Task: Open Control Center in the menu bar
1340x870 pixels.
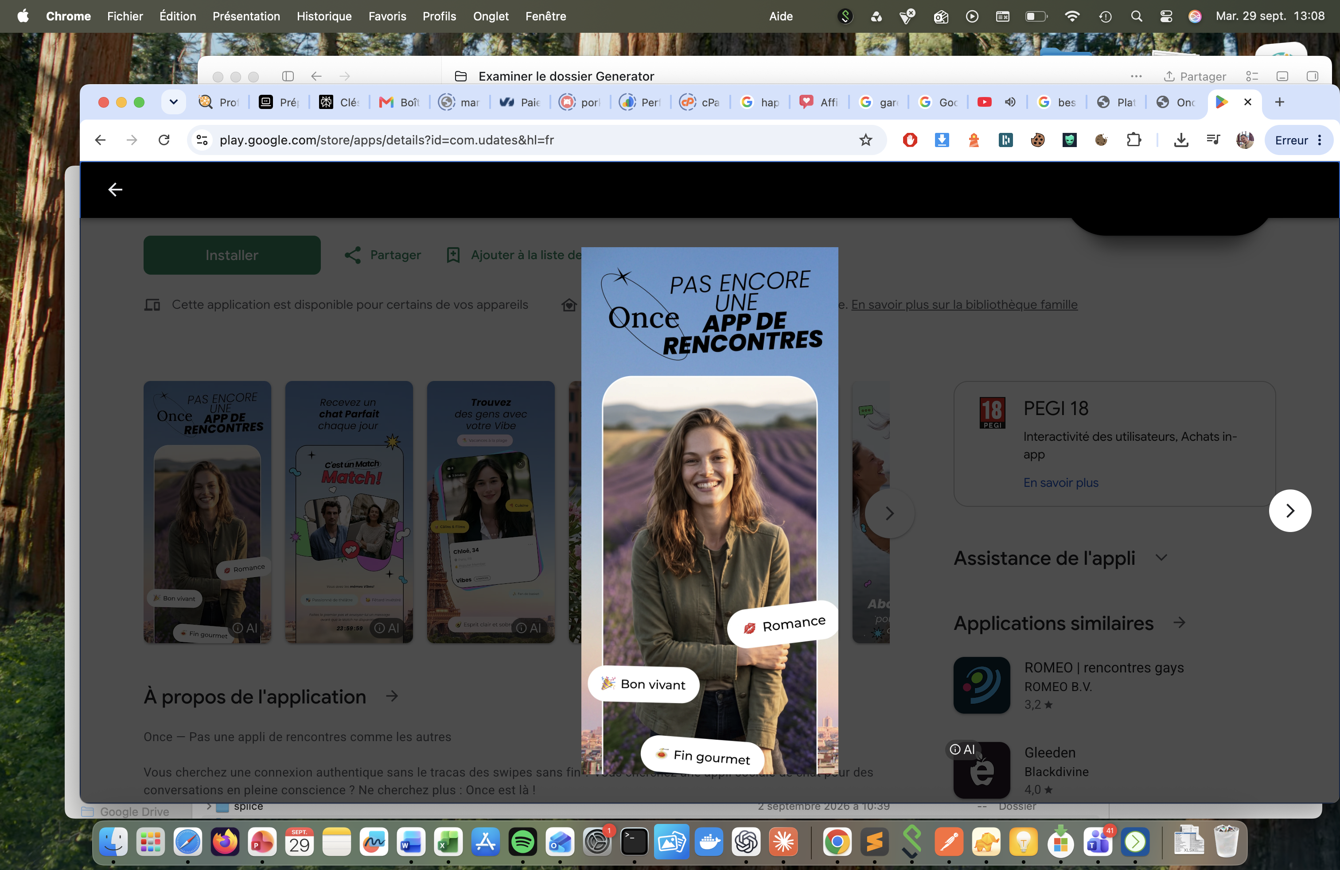Action: point(1166,16)
